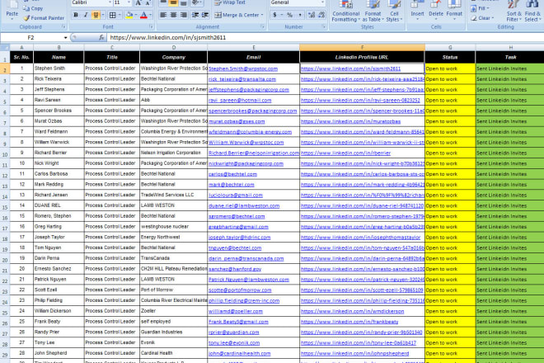Screen dimensions: 544x363
Task: Open Sort & Filter menu
Action: point(514,11)
